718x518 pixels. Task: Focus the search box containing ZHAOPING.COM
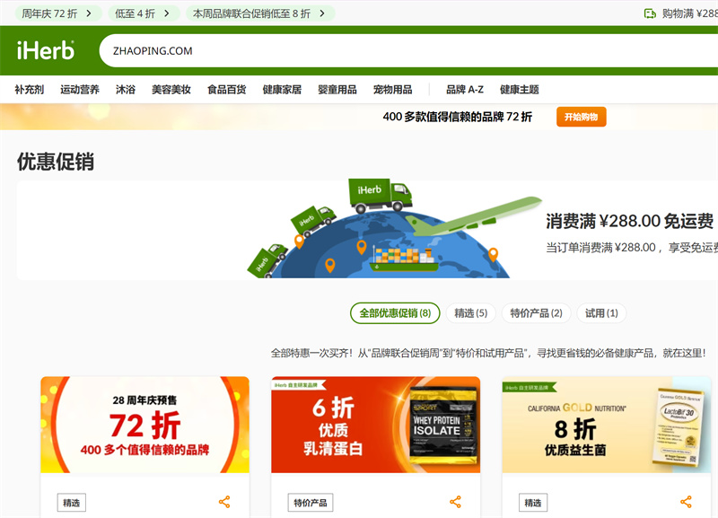[408, 51]
